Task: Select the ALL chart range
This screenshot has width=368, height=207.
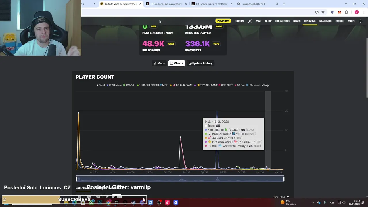Action: [116, 197]
